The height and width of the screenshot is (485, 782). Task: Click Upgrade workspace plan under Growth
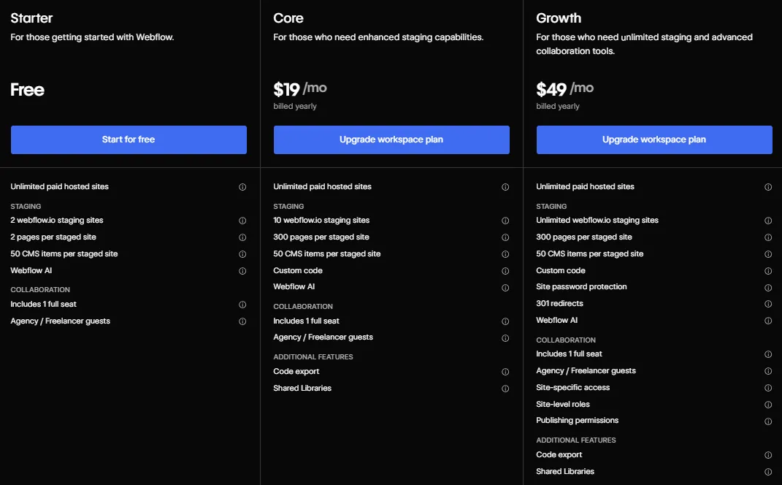[x=654, y=140]
